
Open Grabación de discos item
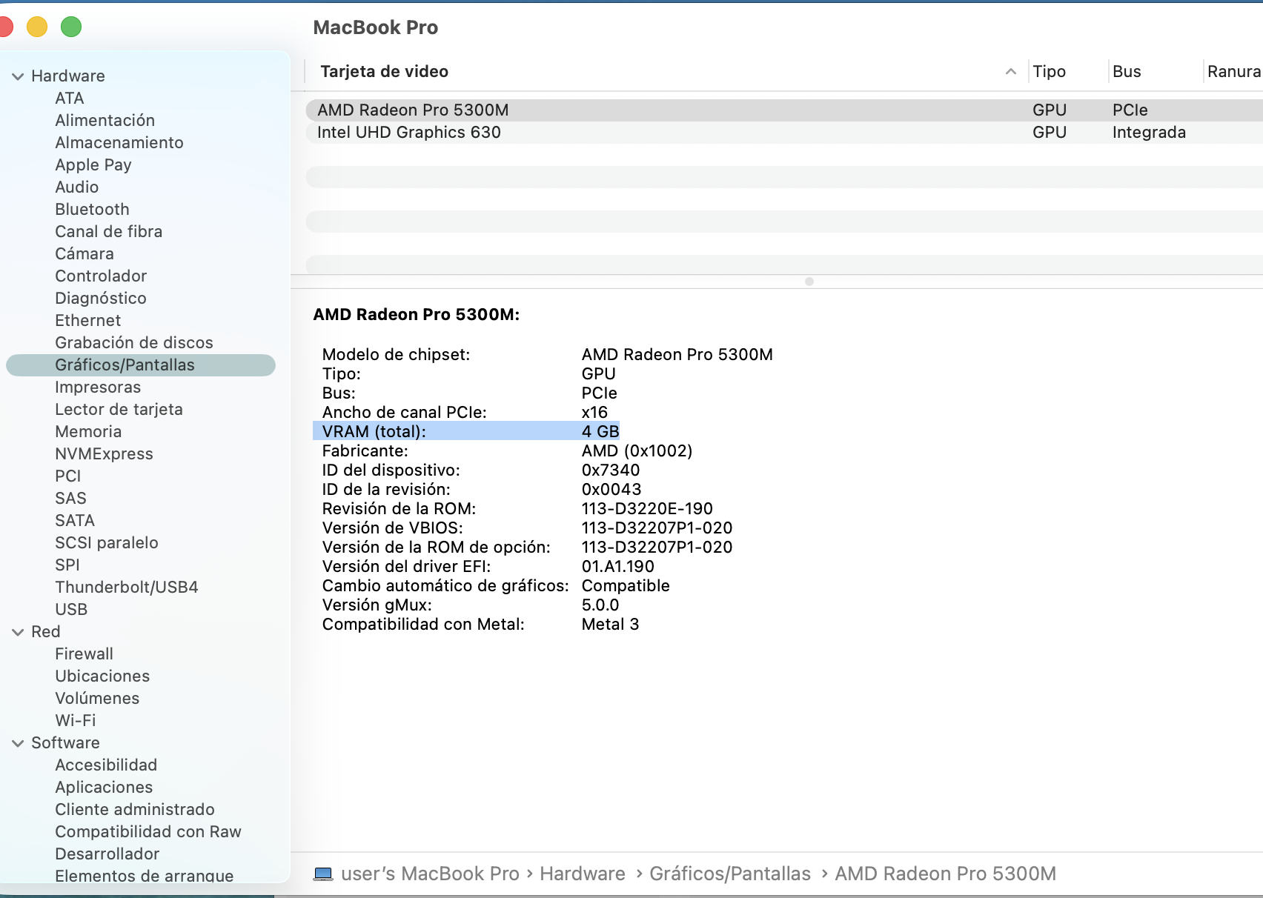click(x=134, y=343)
